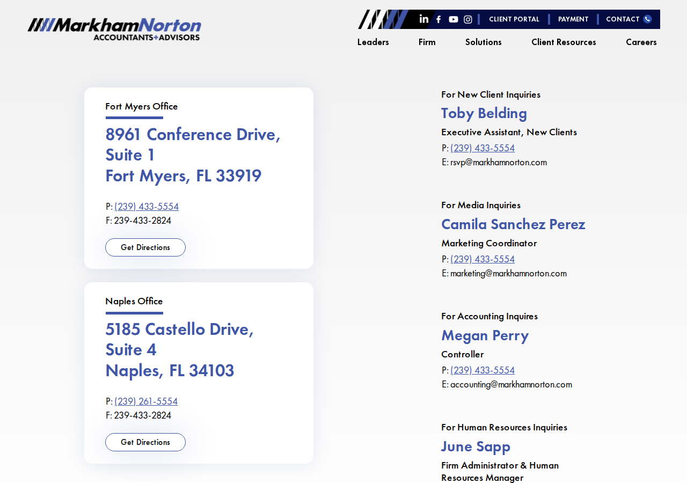Call Naples Office phone (239) 261-5554
This screenshot has width=687, height=483.
146,401
